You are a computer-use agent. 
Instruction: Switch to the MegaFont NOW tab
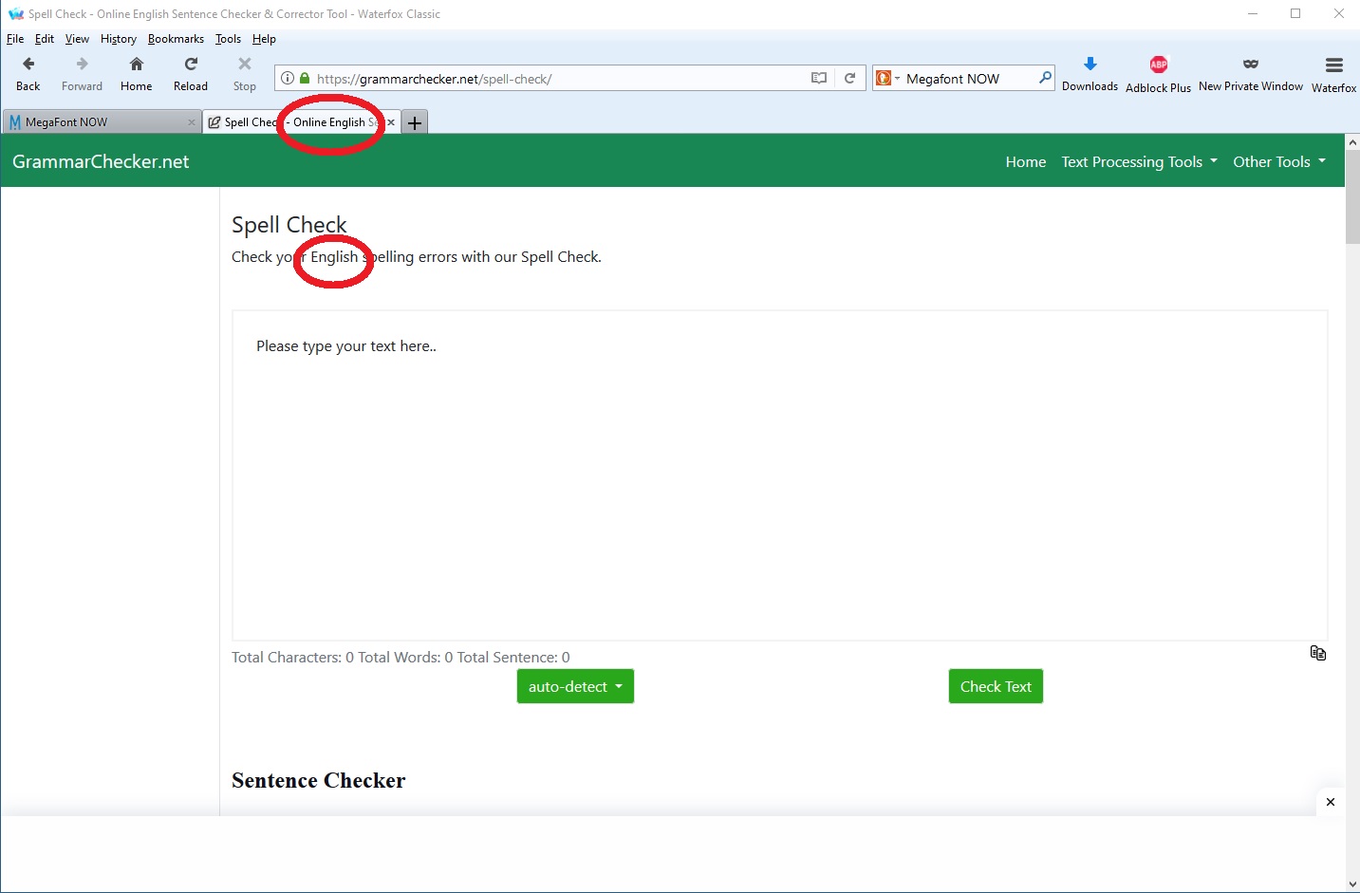click(x=95, y=122)
